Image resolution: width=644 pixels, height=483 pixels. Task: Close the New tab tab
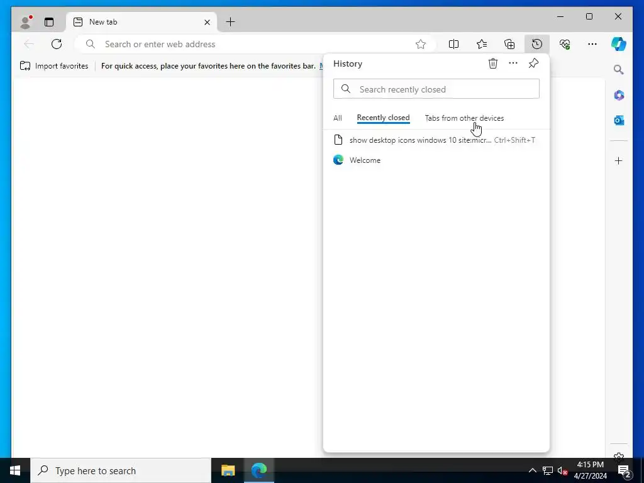pyautogui.click(x=208, y=22)
